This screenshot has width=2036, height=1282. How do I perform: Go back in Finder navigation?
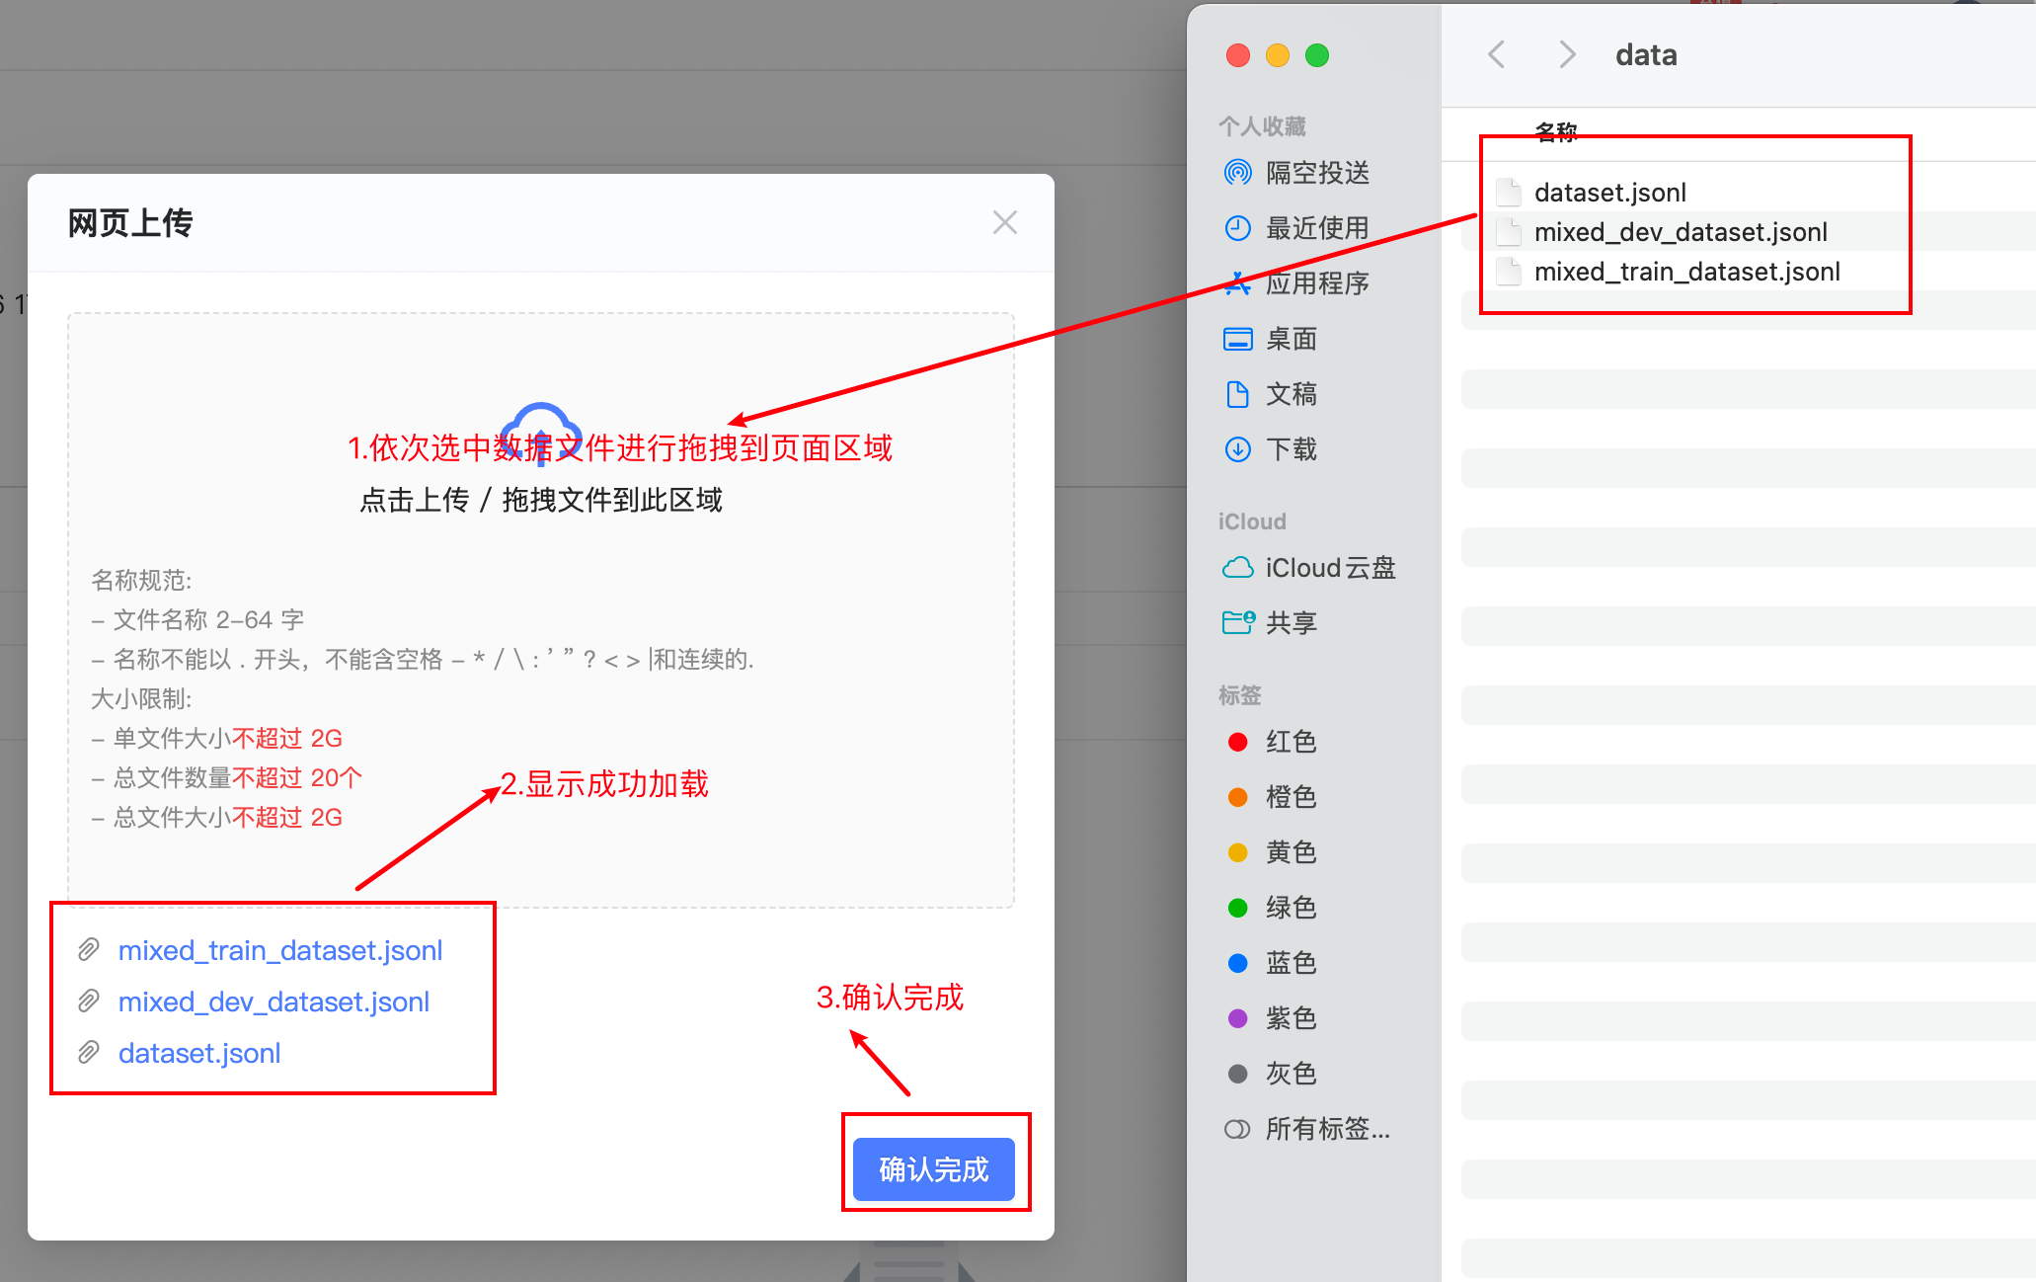(1497, 54)
